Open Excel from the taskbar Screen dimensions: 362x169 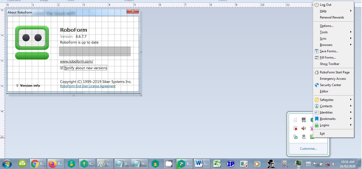(217, 164)
